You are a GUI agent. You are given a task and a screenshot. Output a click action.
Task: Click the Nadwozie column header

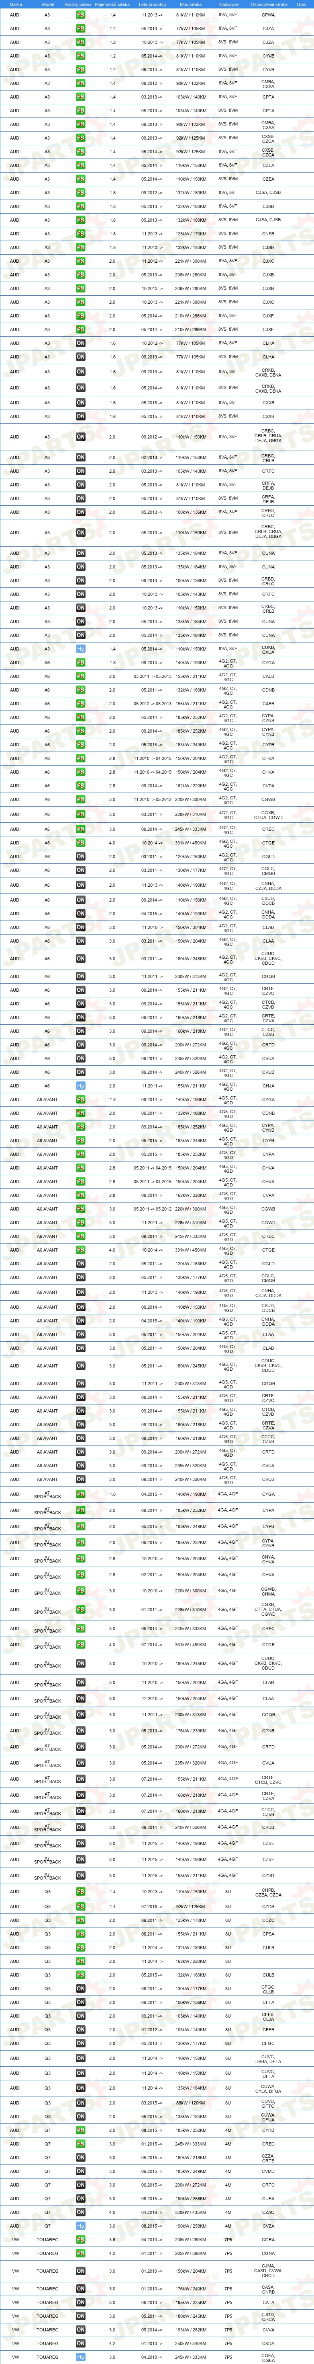tap(229, 4)
